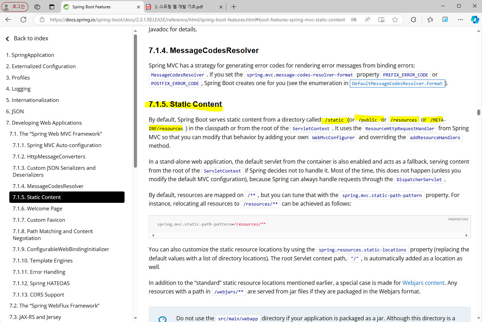Open 7.1.1 Spring MVC Auto-configuration
Viewport: 482px width, 322px height.
coord(57,145)
